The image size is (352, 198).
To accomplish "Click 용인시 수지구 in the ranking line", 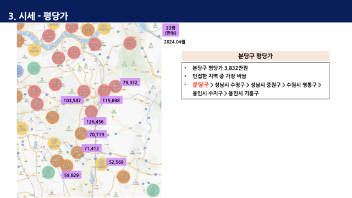I will click(207, 93).
